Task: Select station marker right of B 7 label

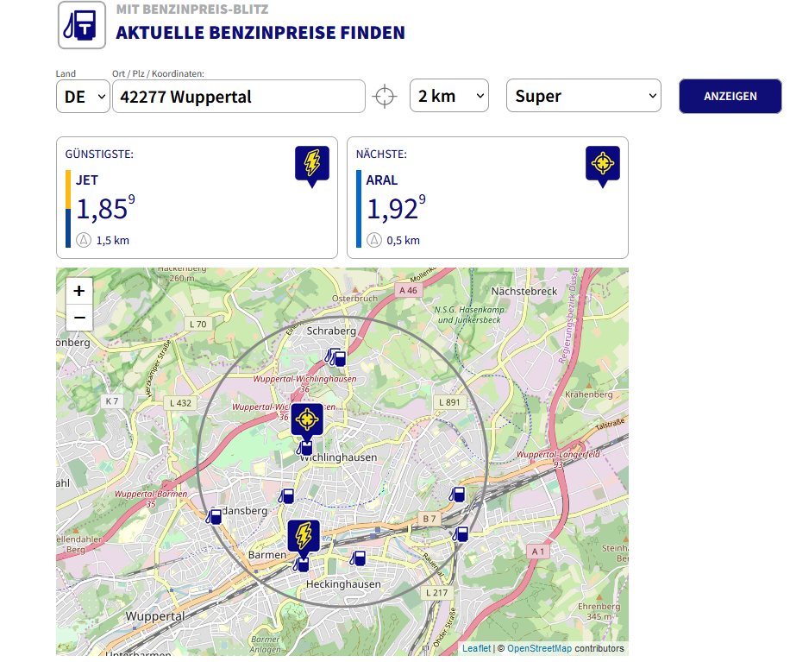Action: (460, 534)
